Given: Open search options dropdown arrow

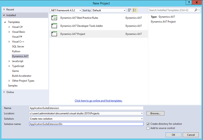Looking at the screenshot, I should (199, 10).
